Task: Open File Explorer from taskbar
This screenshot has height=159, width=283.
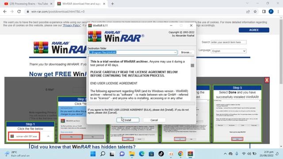Action: point(132,154)
